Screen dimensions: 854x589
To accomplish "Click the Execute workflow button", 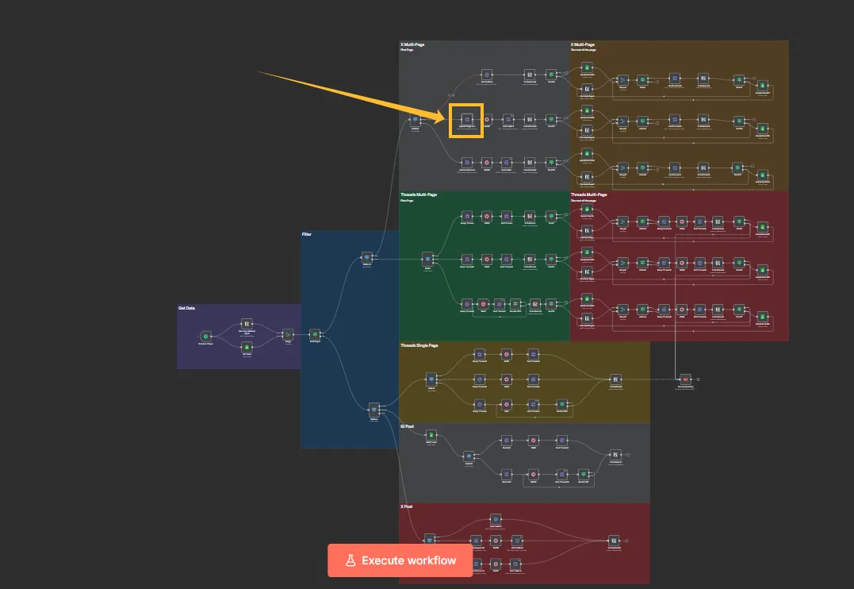I will 400,560.
